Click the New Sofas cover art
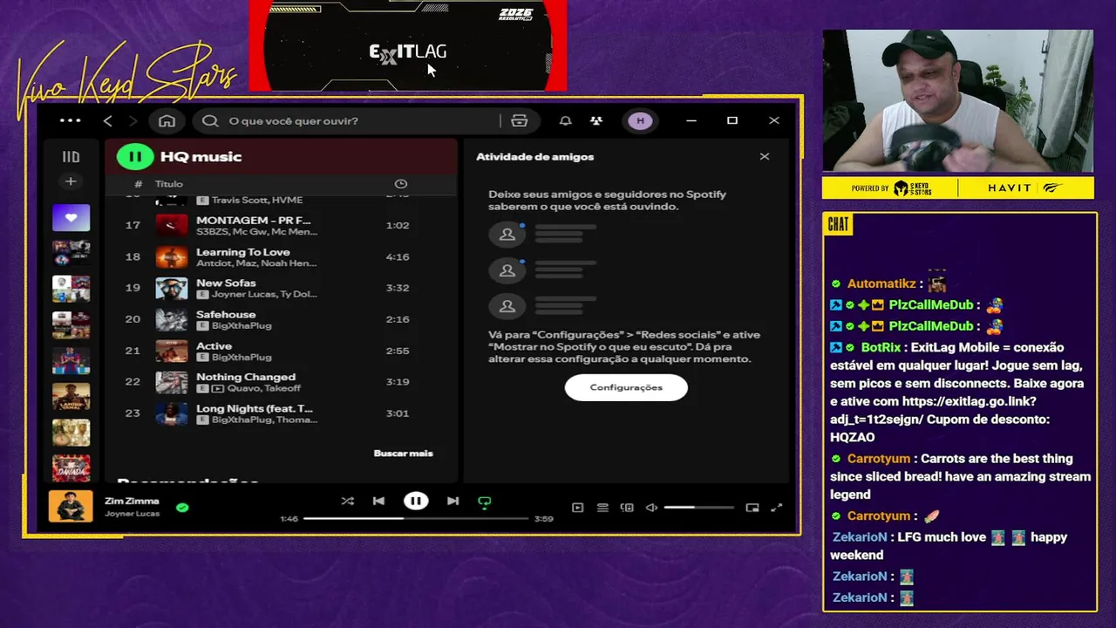The width and height of the screenshot is (1116, 628). pos(171,288)
